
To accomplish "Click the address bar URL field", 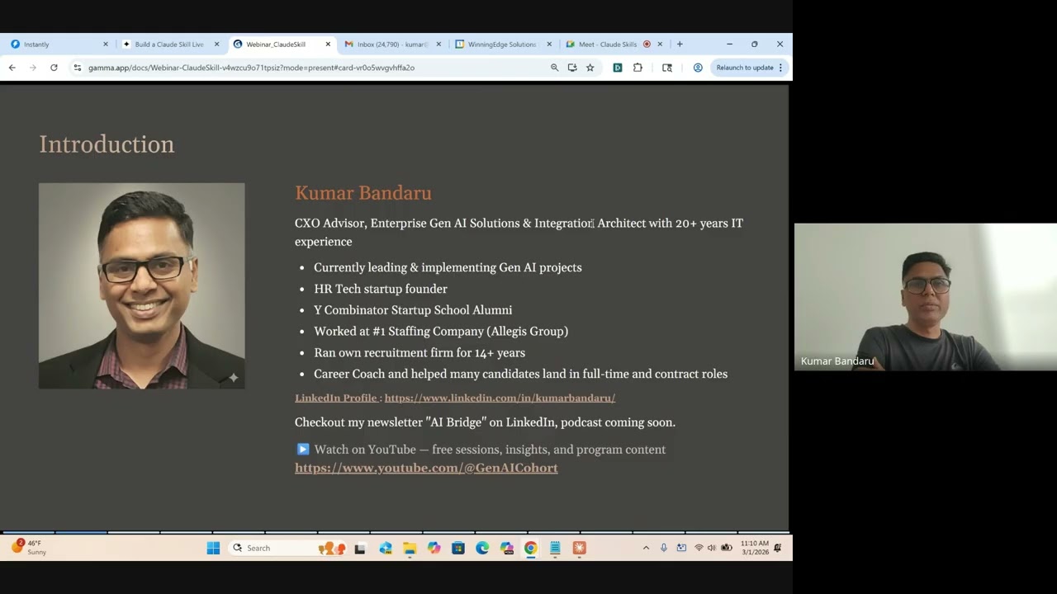I will (x=314, y=68).
